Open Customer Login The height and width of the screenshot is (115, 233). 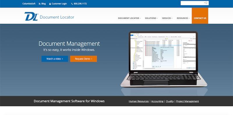click(59, 4)
